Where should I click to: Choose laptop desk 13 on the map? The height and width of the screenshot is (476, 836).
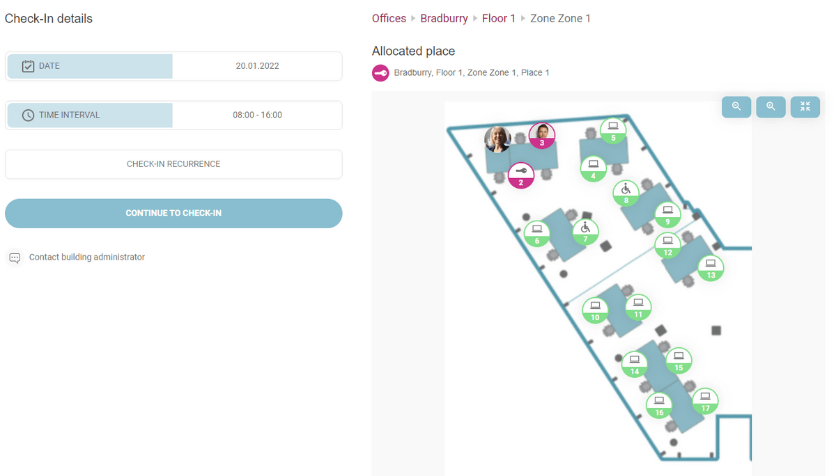point(711,267)
